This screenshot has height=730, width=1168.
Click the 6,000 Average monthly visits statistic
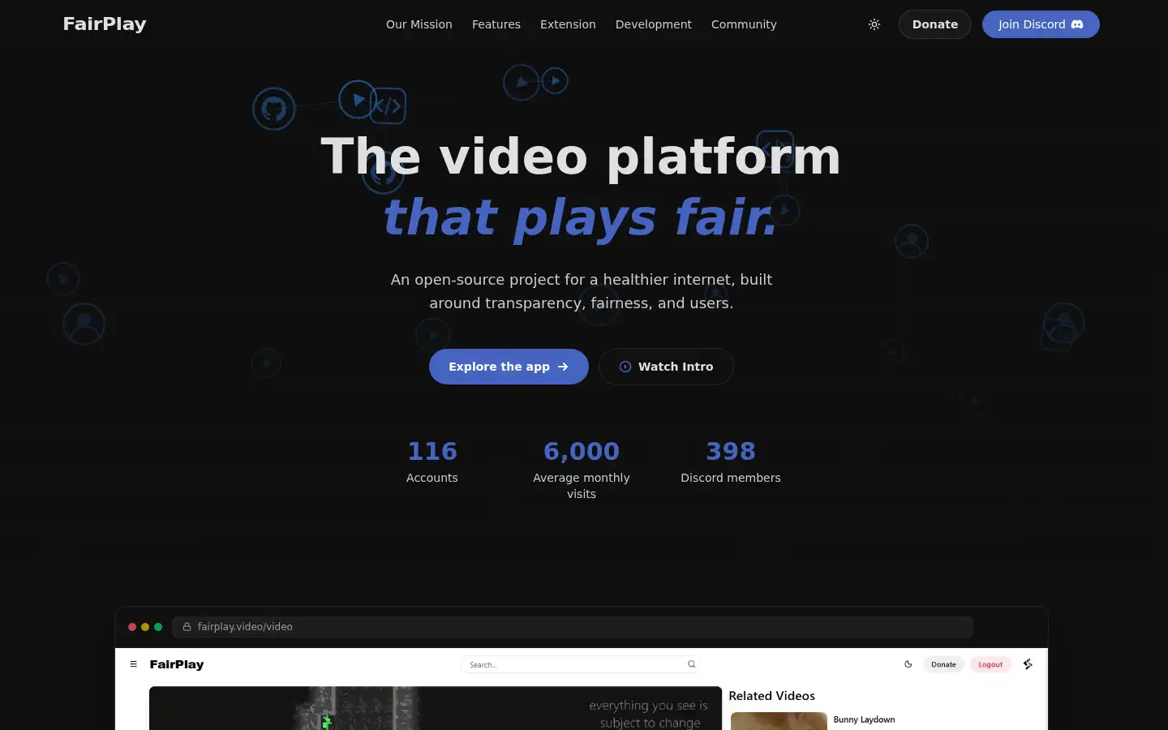click(x=582, y=469)
